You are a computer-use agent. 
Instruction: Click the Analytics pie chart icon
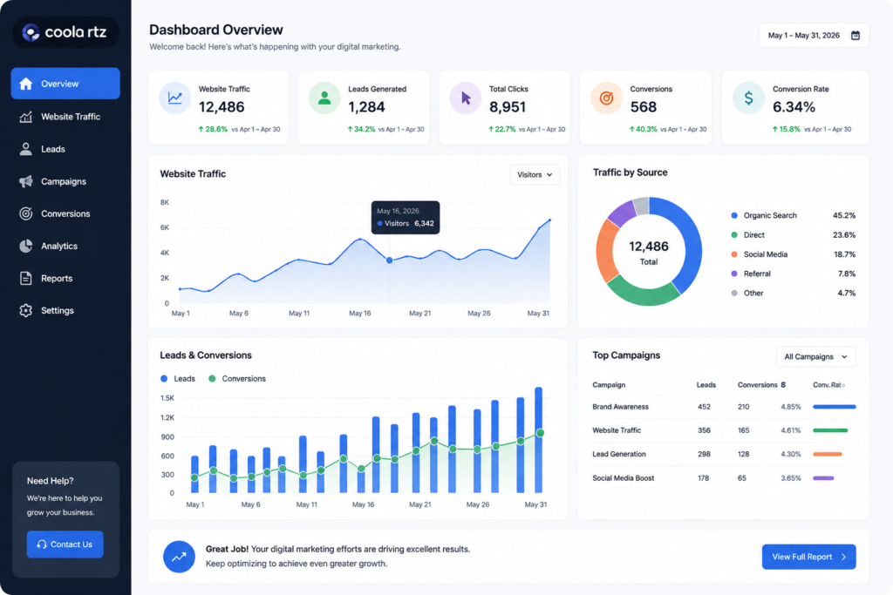pyautogui.click(x=25, y=247)
